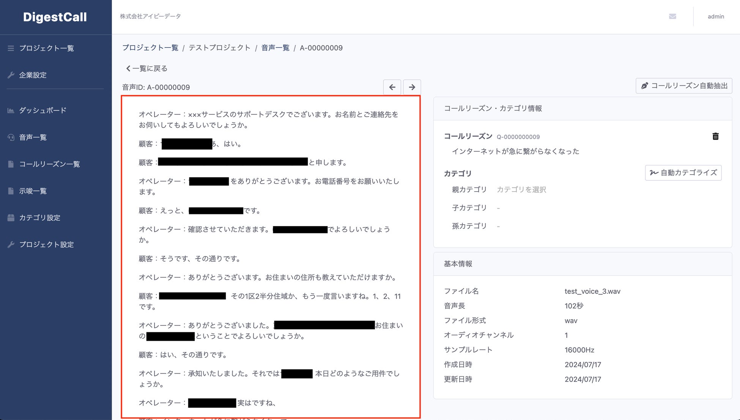740x420 pixels.
Task: Delete call reason with trash icon
Action: coord(715,137)
